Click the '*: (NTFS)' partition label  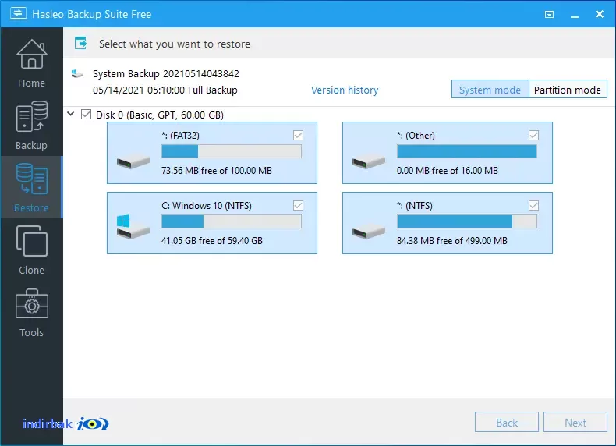415,206
